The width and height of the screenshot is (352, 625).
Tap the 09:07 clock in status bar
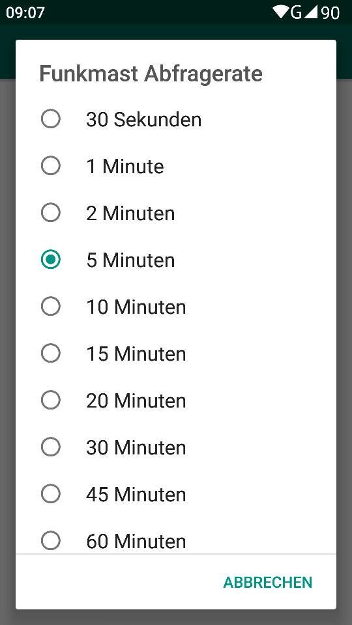point(25,13)
